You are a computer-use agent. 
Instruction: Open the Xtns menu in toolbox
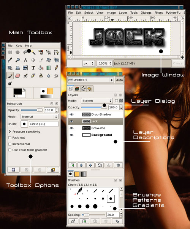[19, 46]
